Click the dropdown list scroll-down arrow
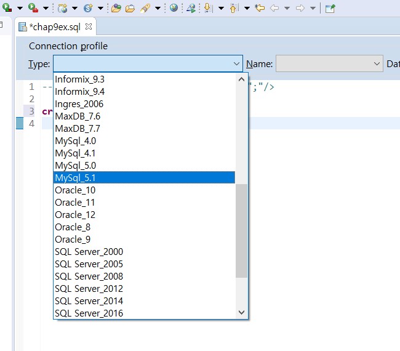 tap(241, 312)
